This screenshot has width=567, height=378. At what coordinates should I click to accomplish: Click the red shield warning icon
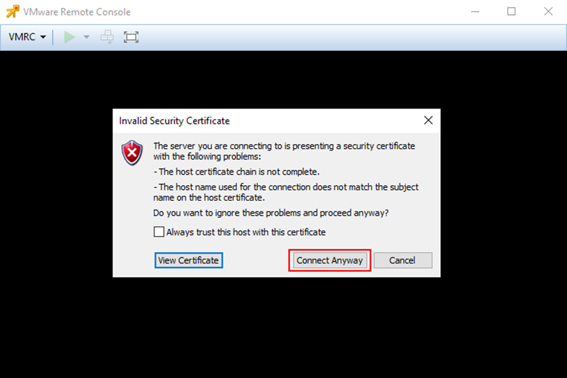[132, 152]
